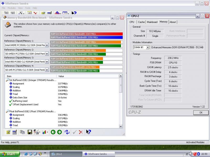Open the DIMM #1 module dropdown in CPU-Z
The height and width of the screenshot is (157, 210).
point(148,47)
